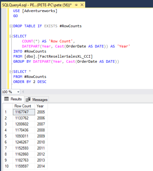Screen dimensions: 153x171
Task: Close the SQLQuery4.sql query tab
Action: pyautogui.click(x=82, y=5)
